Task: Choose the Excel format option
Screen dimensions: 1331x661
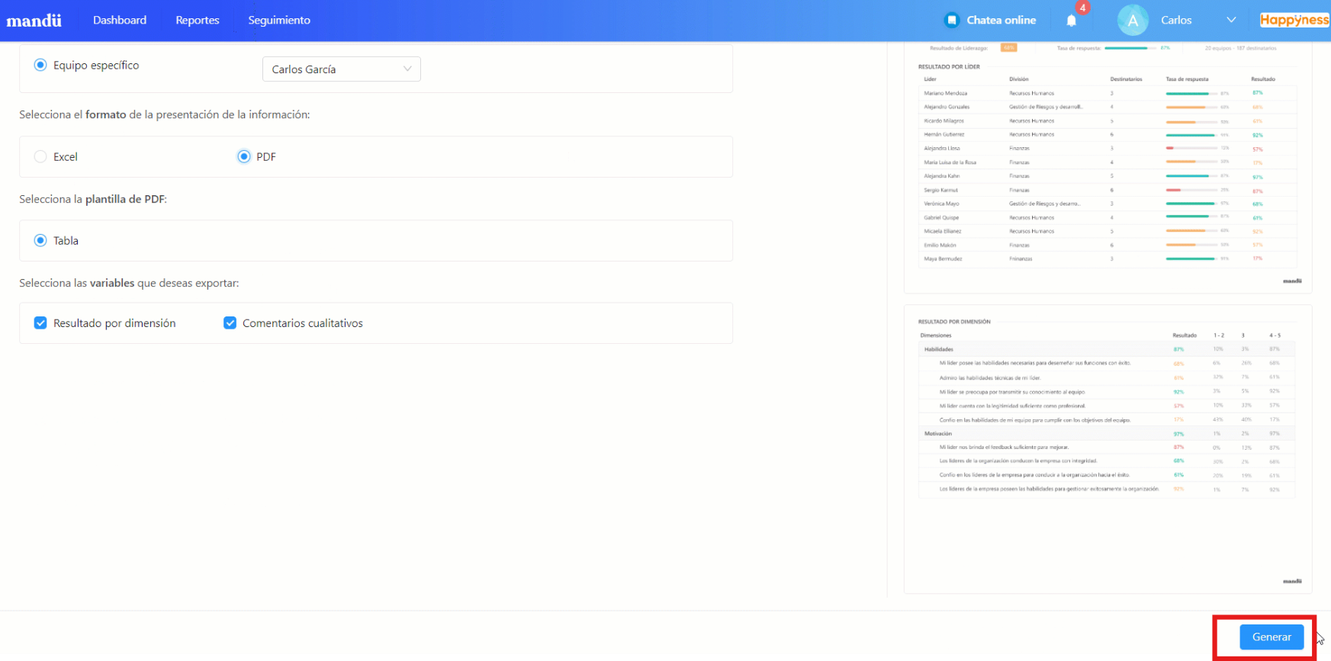Action: [x=40, y=156]
